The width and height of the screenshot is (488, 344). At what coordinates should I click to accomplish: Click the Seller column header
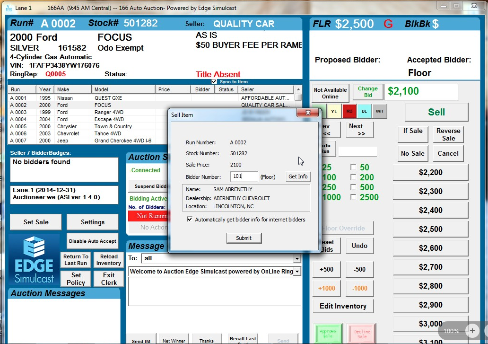[266, 89]
